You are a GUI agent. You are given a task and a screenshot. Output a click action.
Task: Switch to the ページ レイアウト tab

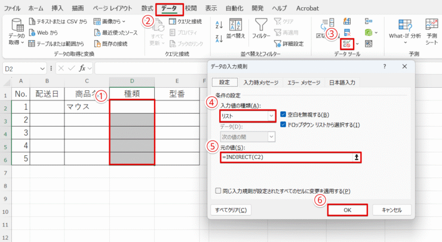coord(112,8)
